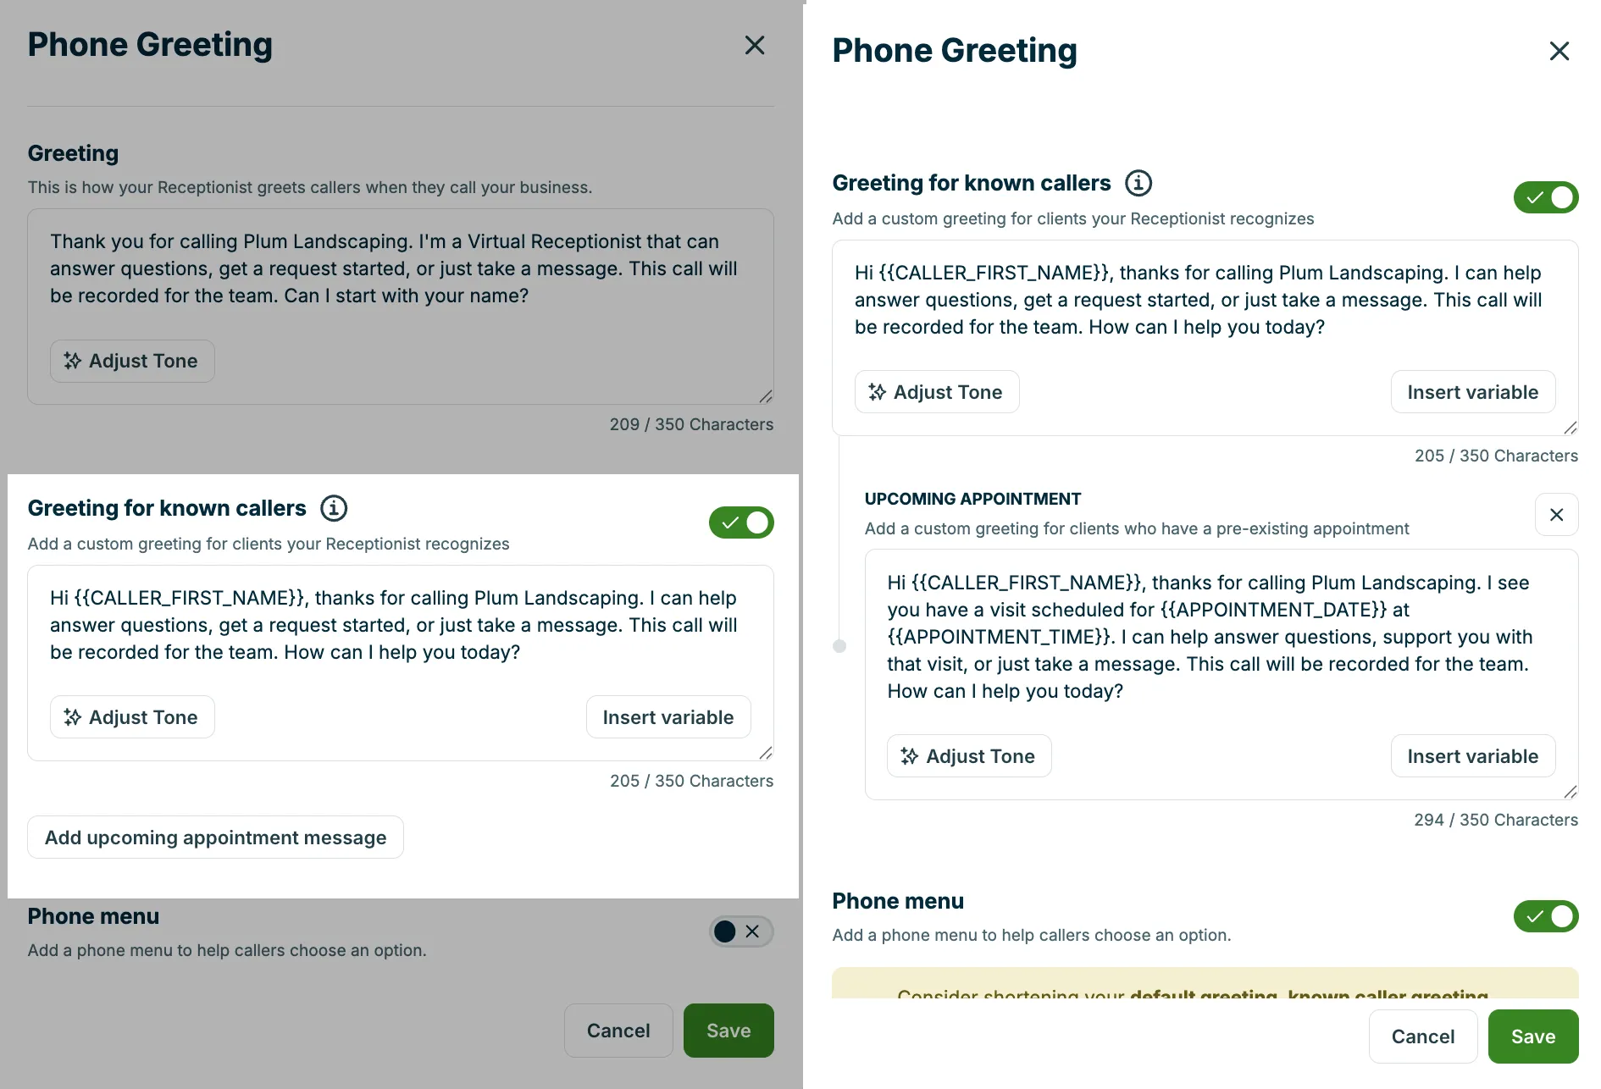The height and width of the screenshot is (1089, 1601).
Task: Close the right Phone Greeting panel
Action: [1559, 51]
